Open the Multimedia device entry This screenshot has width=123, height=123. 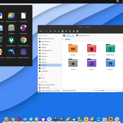tap(50, 88)
